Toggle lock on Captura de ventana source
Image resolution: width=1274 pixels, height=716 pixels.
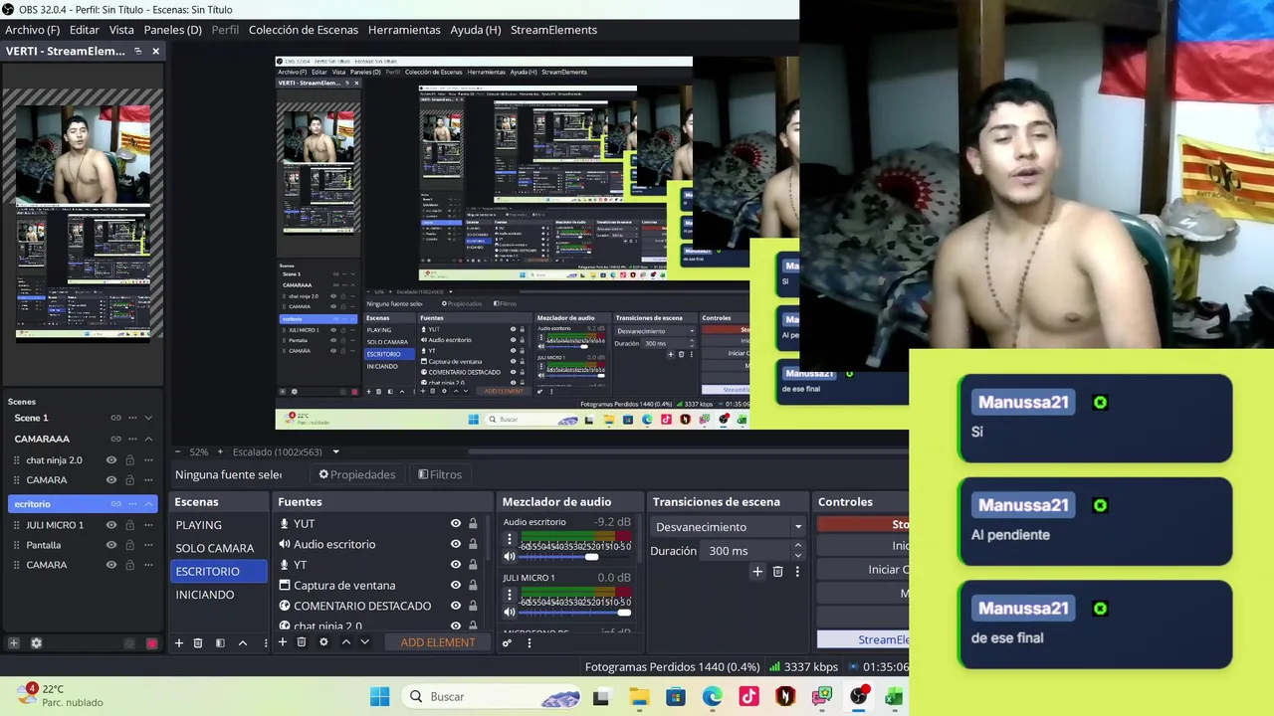click(x=473, y=585)
